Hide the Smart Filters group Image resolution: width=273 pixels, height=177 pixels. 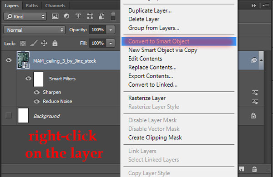click(x=28, y=79)
